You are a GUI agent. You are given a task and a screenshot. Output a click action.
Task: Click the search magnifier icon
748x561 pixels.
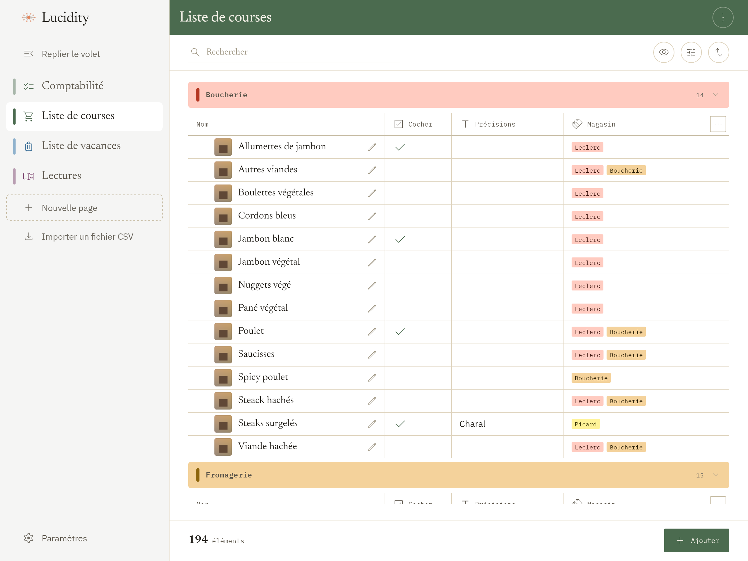click(195, 52)
